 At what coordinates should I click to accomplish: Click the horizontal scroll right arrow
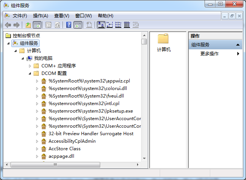coord(138,165)
